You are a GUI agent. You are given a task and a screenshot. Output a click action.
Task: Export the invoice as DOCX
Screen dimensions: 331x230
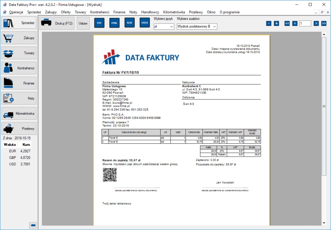(x=145, y=23)
